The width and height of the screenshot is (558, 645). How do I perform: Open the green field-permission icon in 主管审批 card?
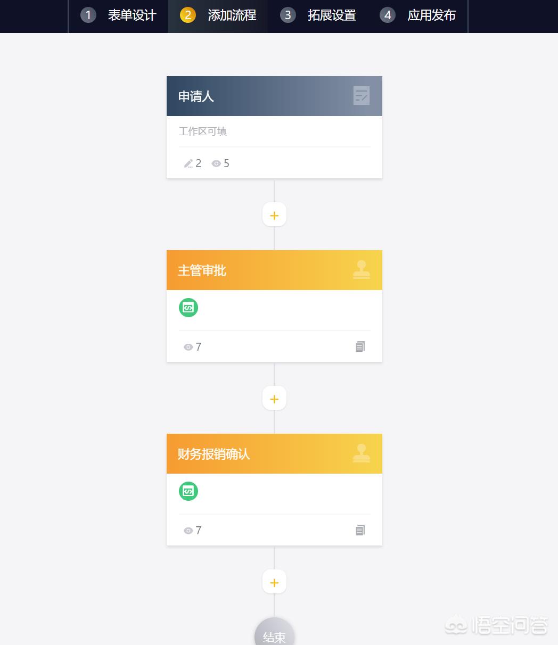click(x=188, y=308)
